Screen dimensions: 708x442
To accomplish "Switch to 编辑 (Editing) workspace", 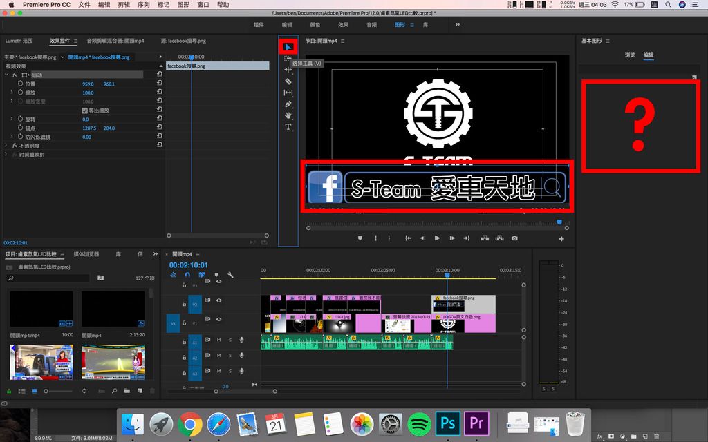I will [287, 25].
